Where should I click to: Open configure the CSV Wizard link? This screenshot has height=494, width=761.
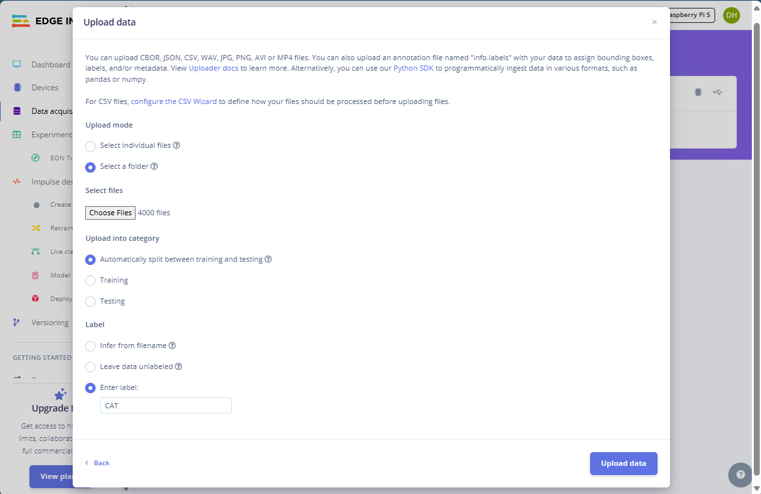(x=174, y=101)
